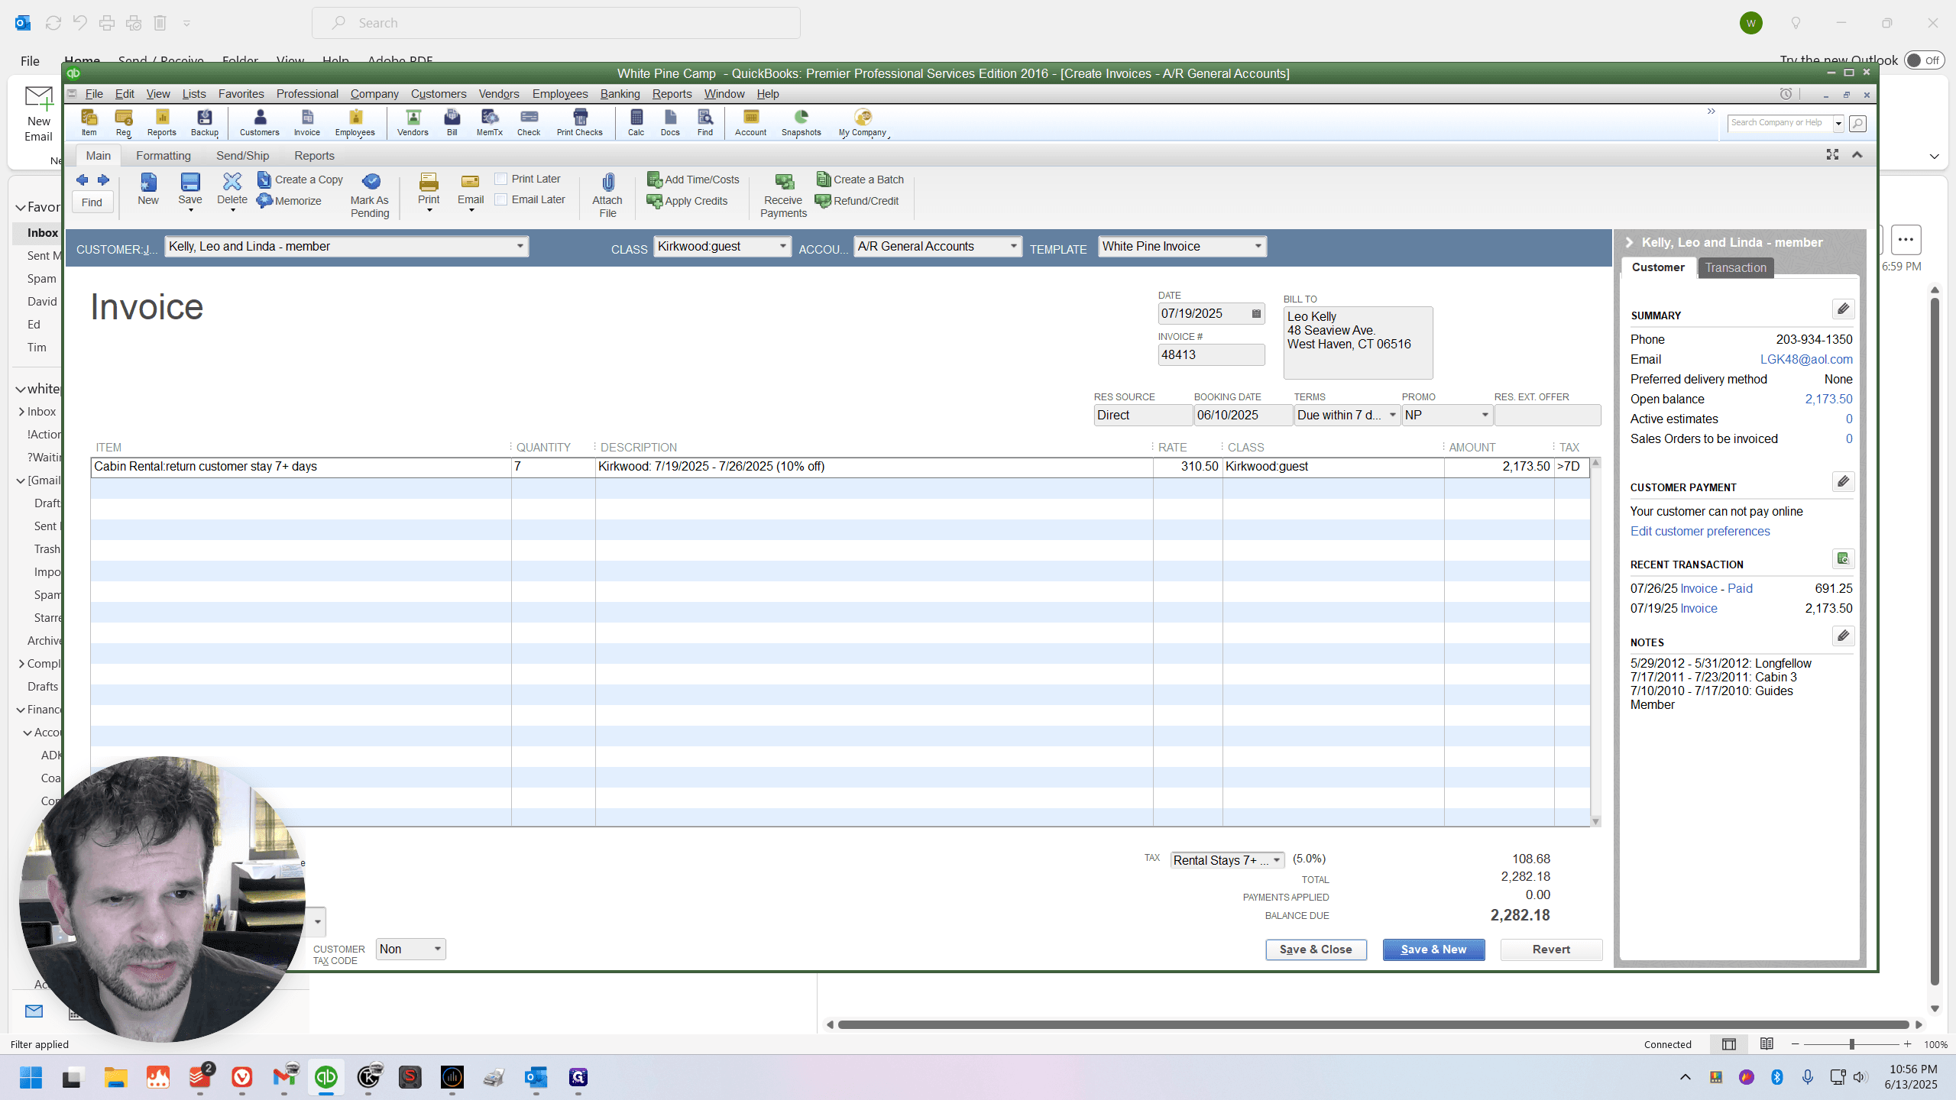Click the Save & Close button
Image resolution: width=1956 pixels, height=1100 pixels.
tap(1316, 949)
